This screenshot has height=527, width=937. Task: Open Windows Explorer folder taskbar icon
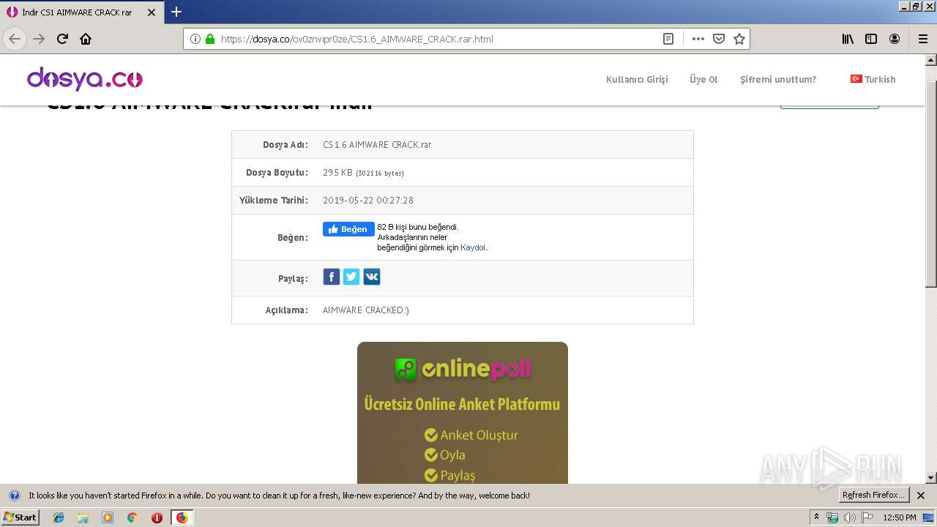point(83,517)
